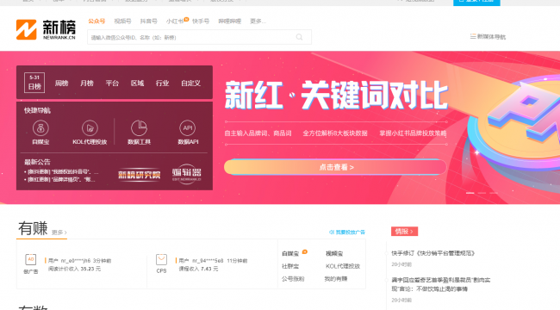Screen dimensions: 560x310
Task: Click the 阅读计价收入 35.23 元 entry
Action: (x=74, y=269)
